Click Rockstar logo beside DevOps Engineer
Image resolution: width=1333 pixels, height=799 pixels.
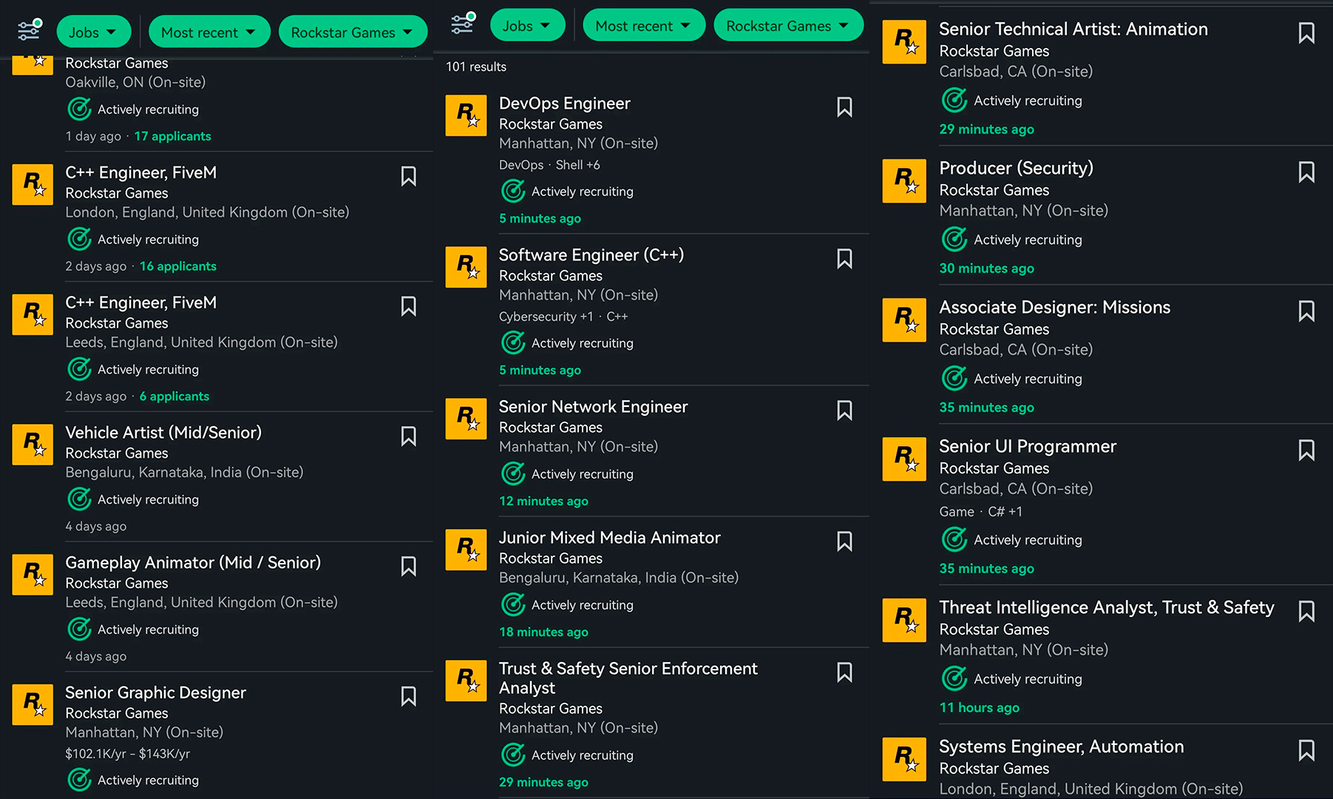click(x=466, y=115)
